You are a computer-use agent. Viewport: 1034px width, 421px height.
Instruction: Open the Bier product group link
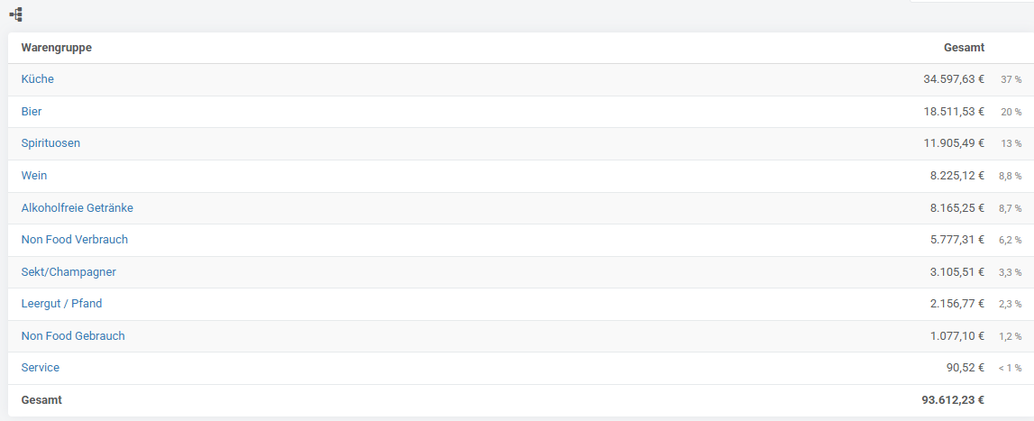31,112
